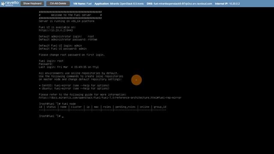Click the 'group_id' column header
The image size is (274, 154).
(x=160, y=107)
